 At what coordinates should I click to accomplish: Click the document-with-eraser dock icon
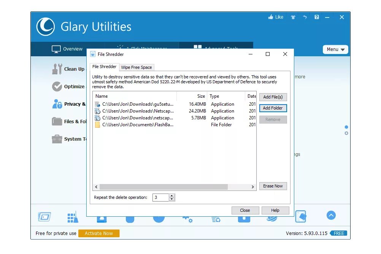point(301,216)
